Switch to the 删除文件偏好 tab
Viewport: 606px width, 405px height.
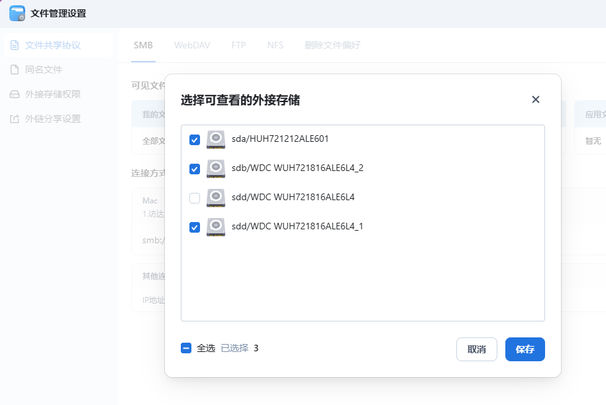pyautogui.click(x=332, y=45)
